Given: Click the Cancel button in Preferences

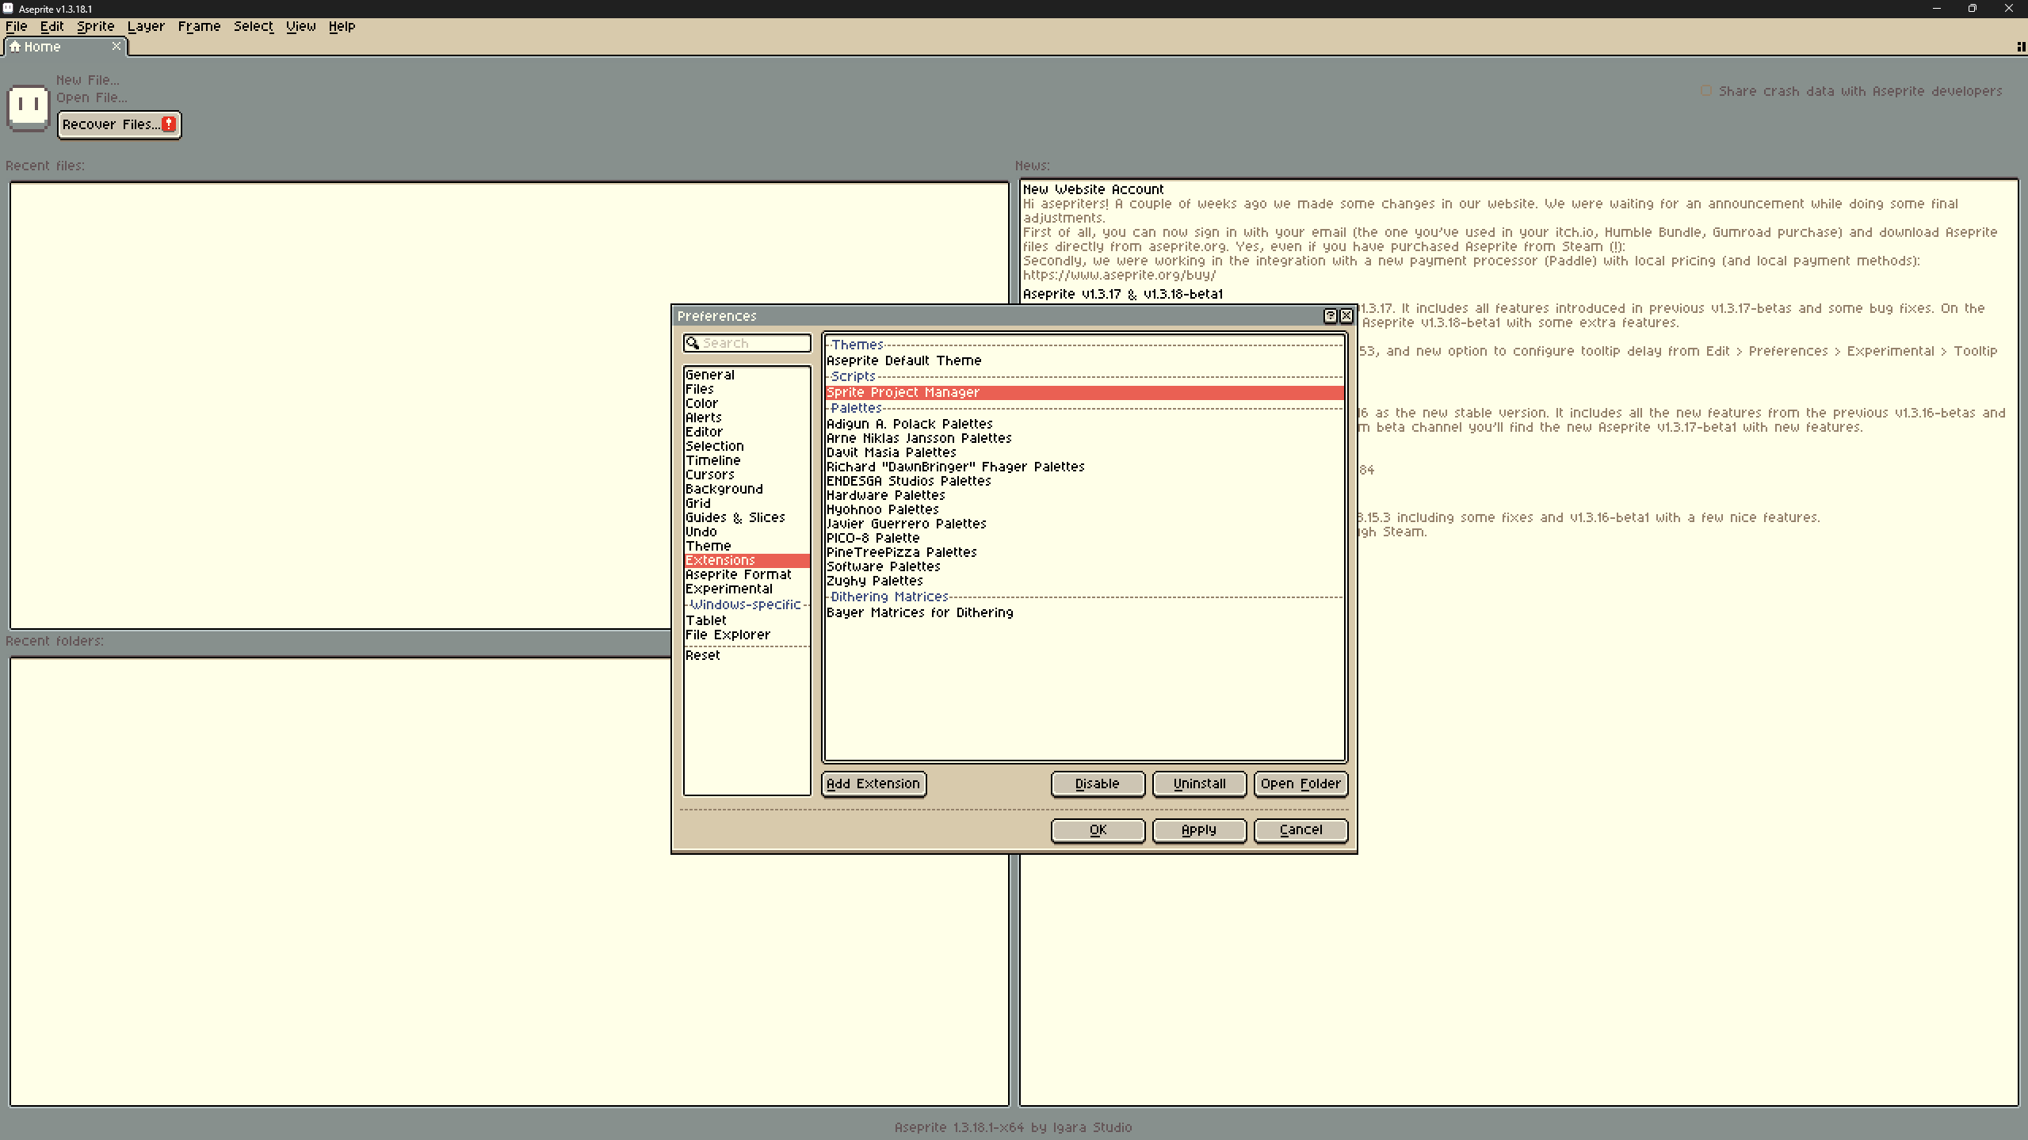Looking at the screenshot, I should 1300,830.
